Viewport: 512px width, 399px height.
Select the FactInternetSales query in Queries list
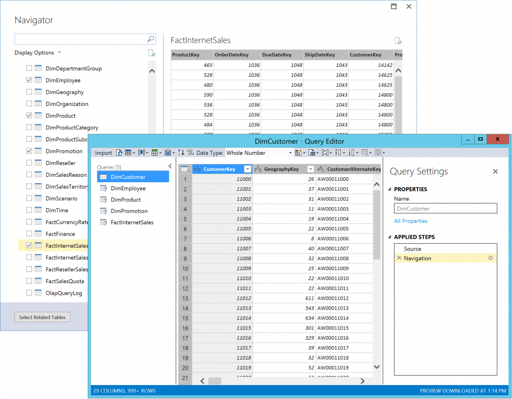pyautogui.click(x=133, y=223)
